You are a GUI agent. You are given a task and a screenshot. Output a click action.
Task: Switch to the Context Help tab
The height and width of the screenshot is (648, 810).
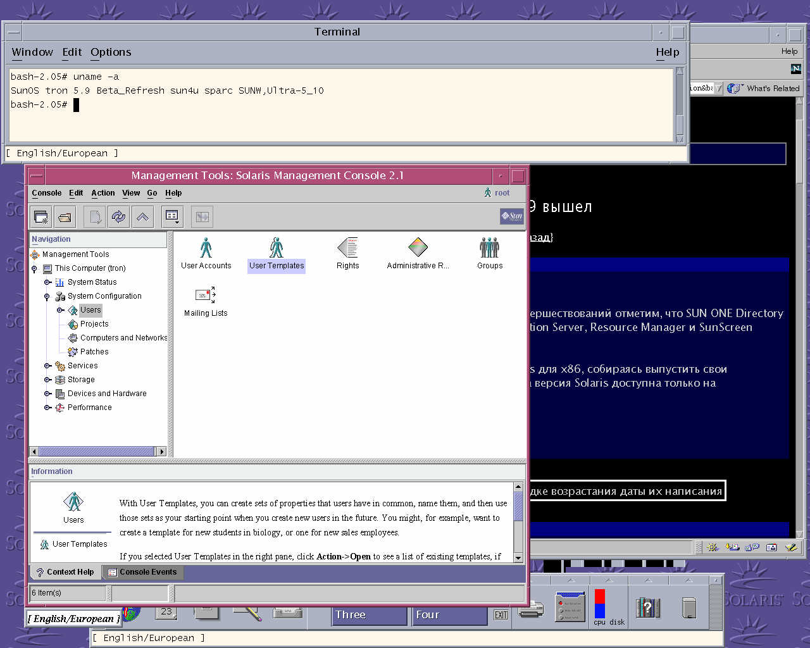coord(65,572)
